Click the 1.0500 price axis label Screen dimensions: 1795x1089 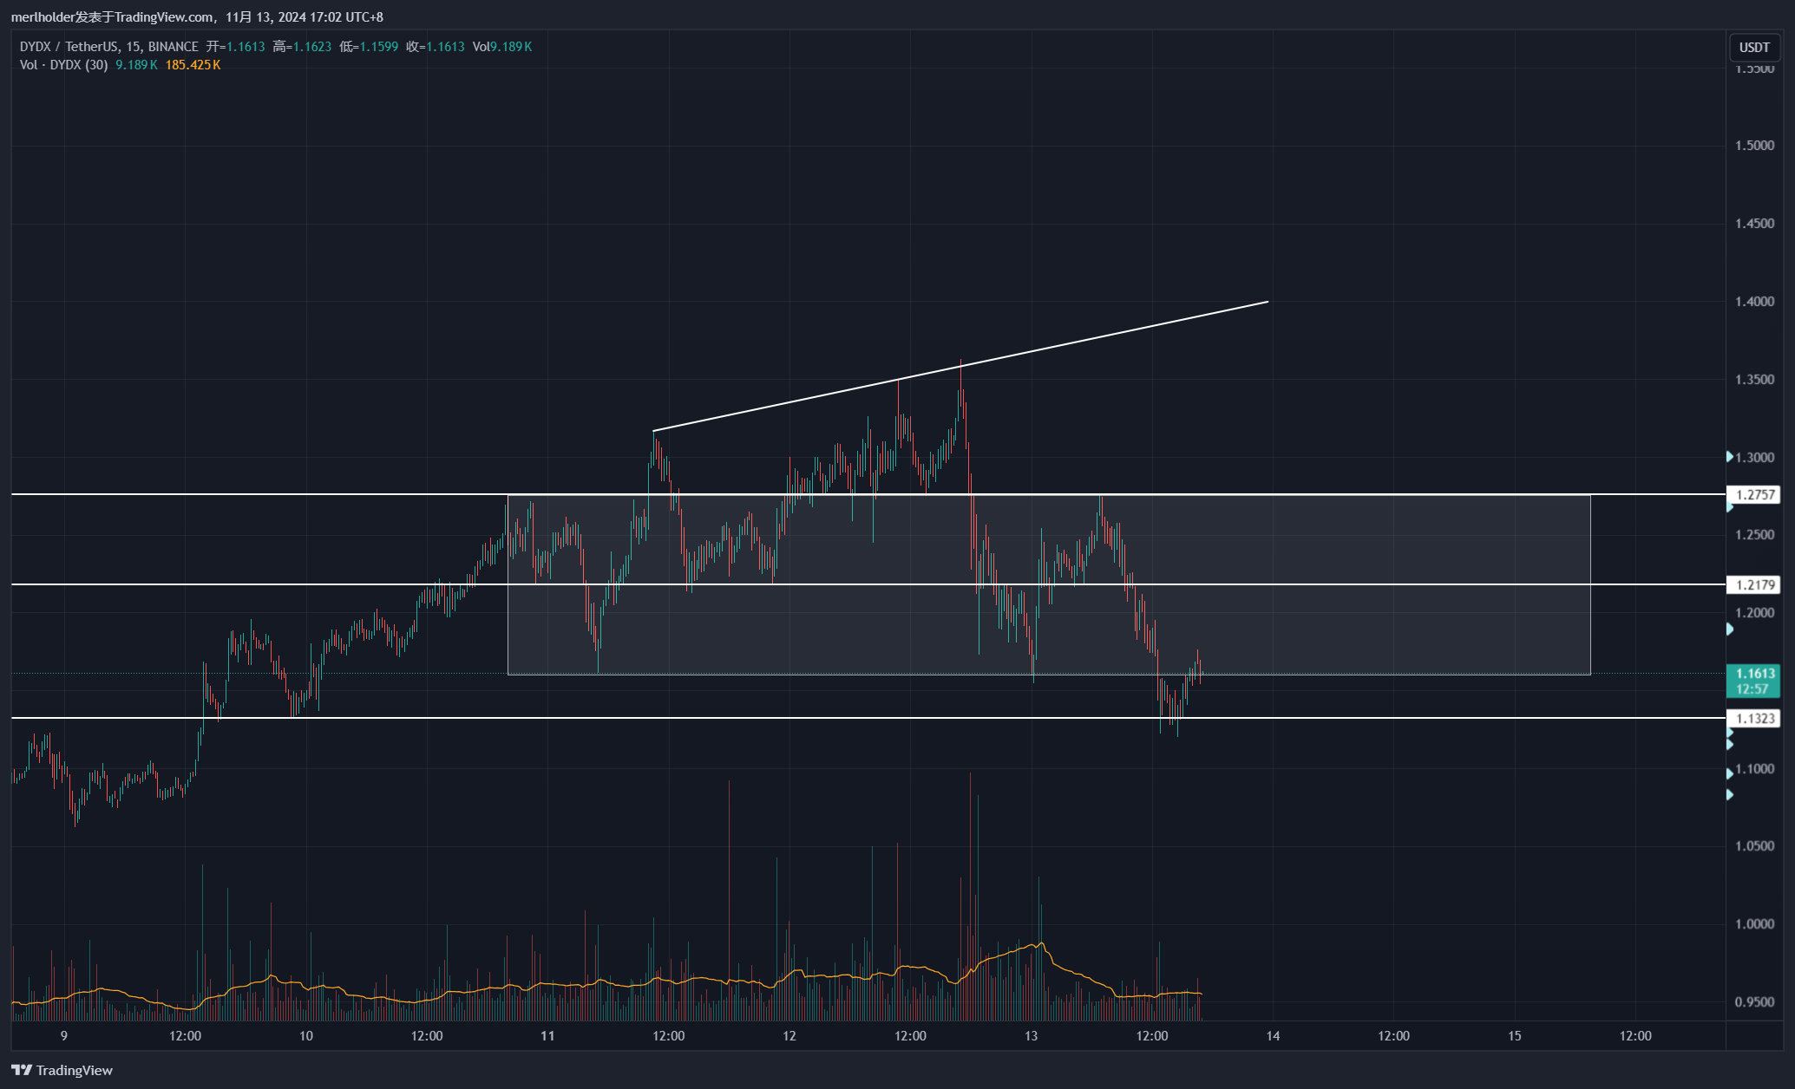point(1754,846)
